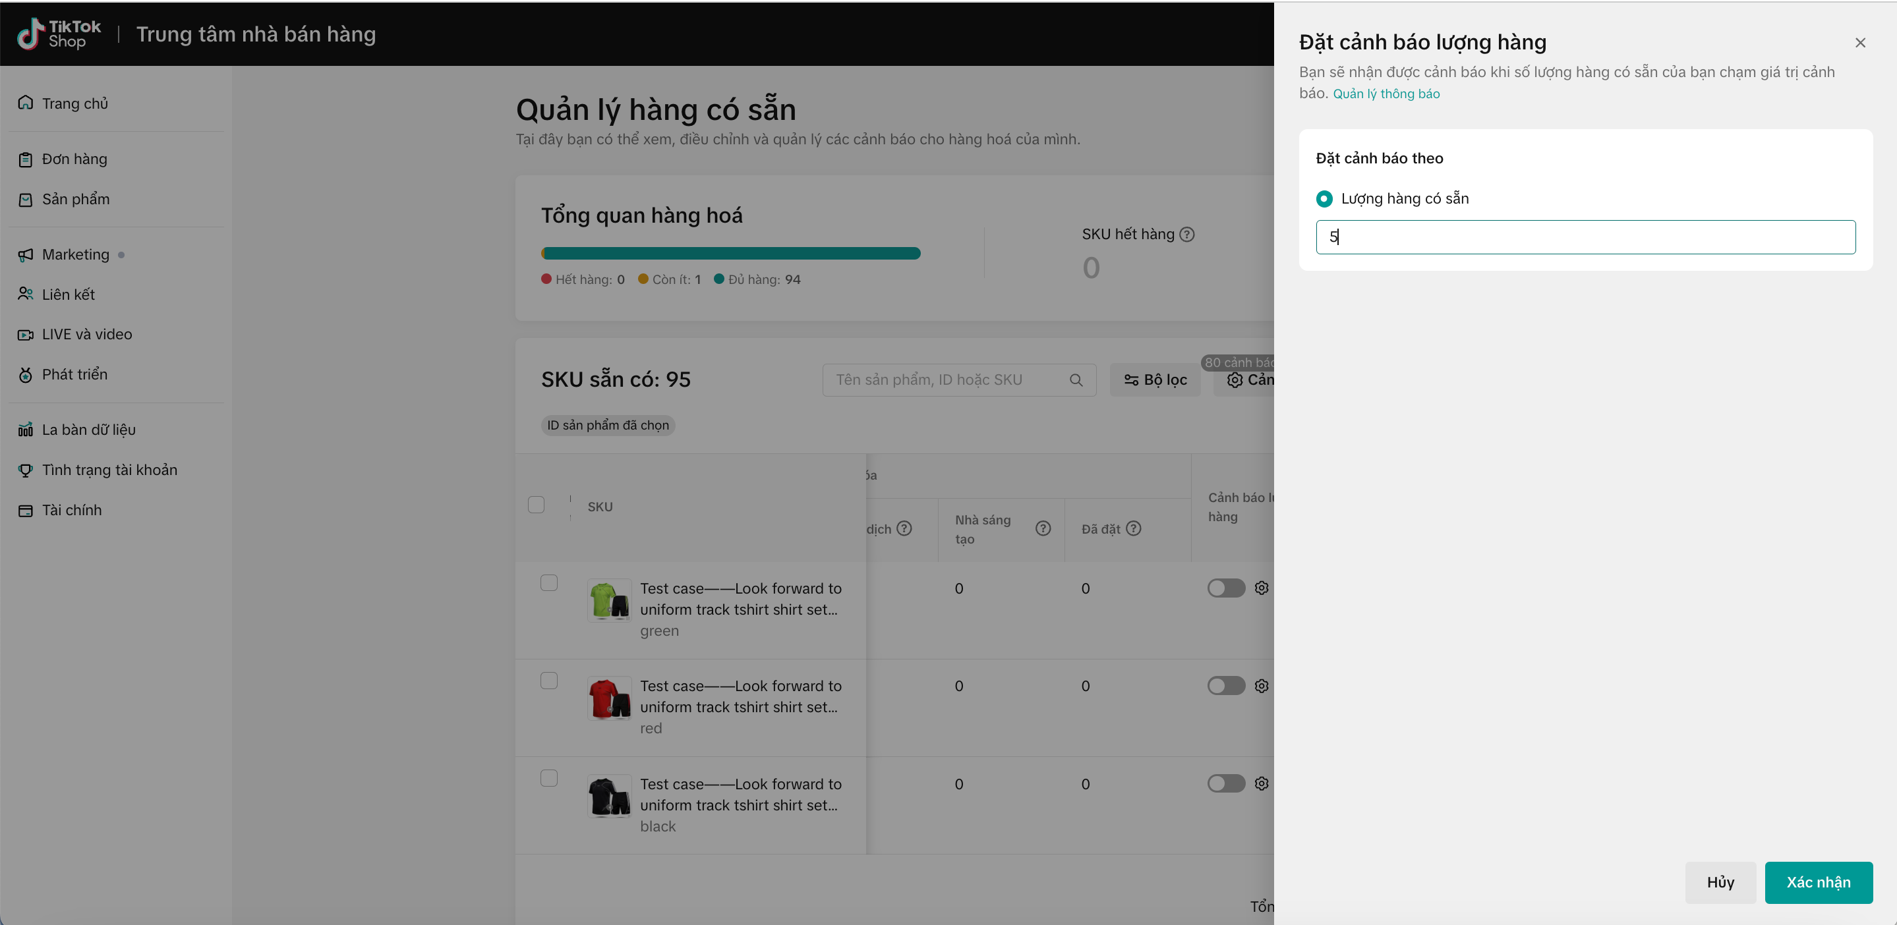Click gear icon for black SKU alert

[x=1262, y=784]
